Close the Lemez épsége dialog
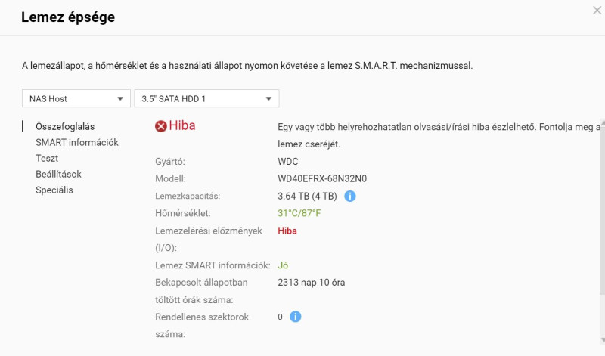605x356 pixels. pos(597,11)
